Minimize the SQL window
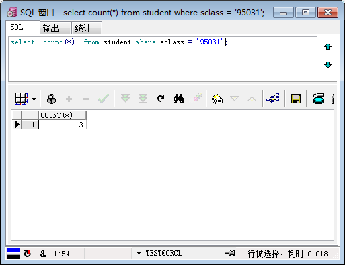Image resolution: width=345 pixels, height=265 pixels. [283, 13]
